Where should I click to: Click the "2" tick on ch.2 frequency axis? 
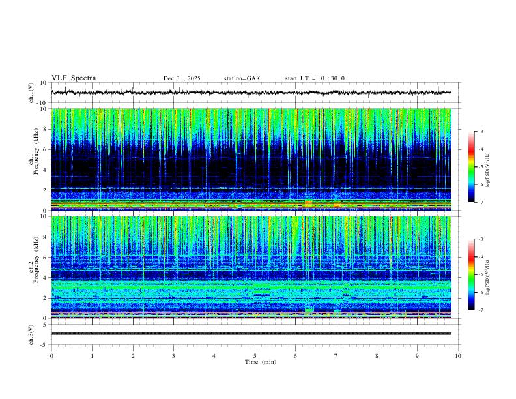point(46,298)
